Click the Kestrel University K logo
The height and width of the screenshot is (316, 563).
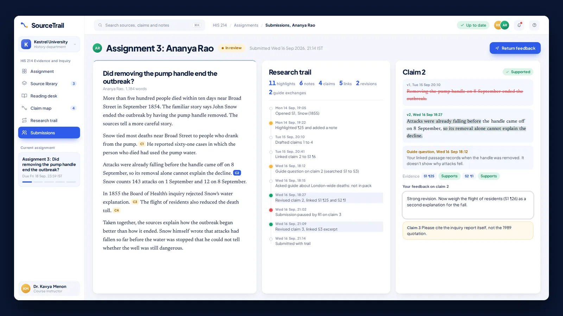click(x=26, y=44)
